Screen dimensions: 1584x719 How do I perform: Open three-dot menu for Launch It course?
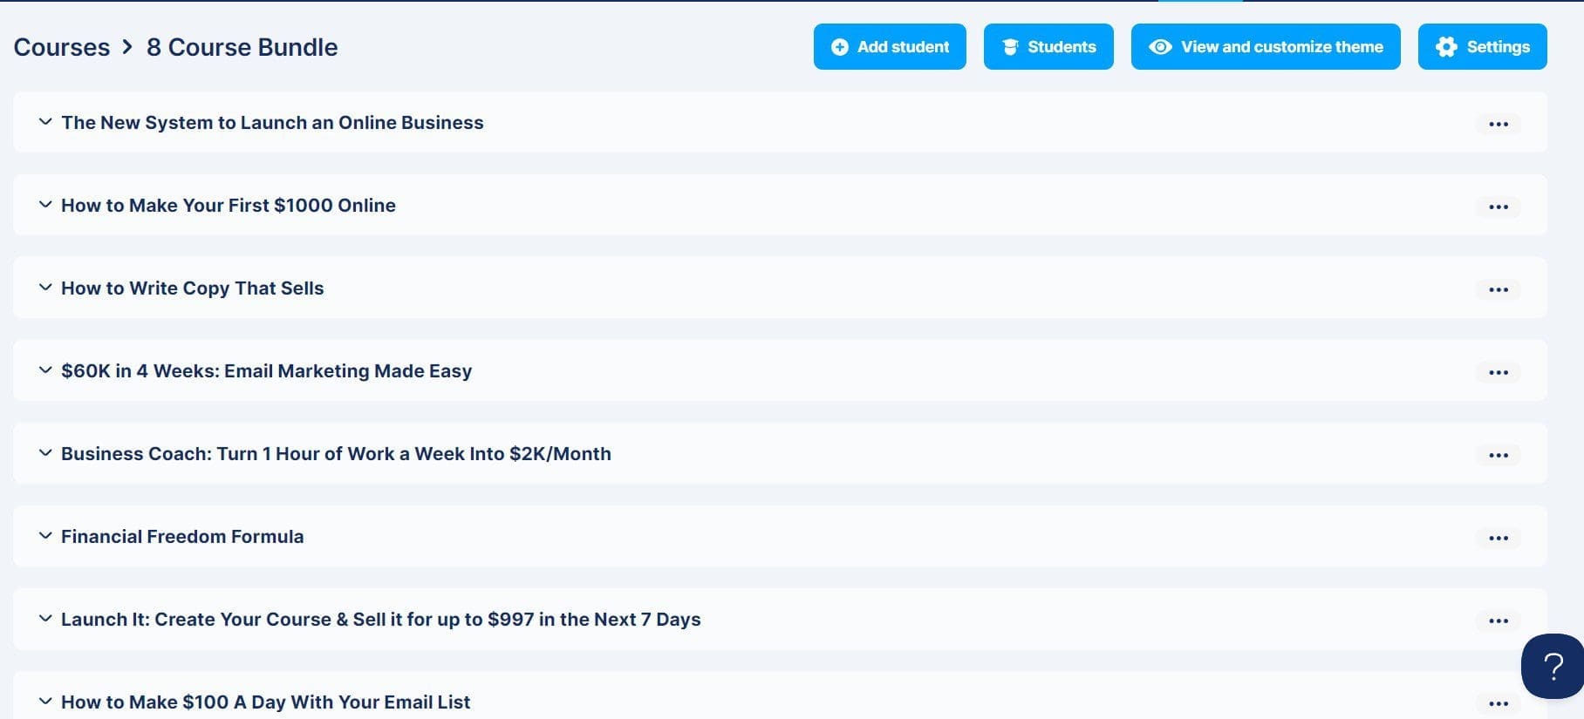(1499, 621)
